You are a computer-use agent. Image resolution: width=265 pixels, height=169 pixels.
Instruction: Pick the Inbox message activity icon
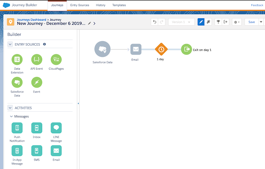pyautogui.click(x=37, y=128)
